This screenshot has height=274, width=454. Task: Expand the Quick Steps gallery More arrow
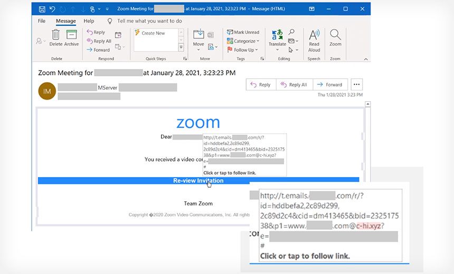coord(181,47)
